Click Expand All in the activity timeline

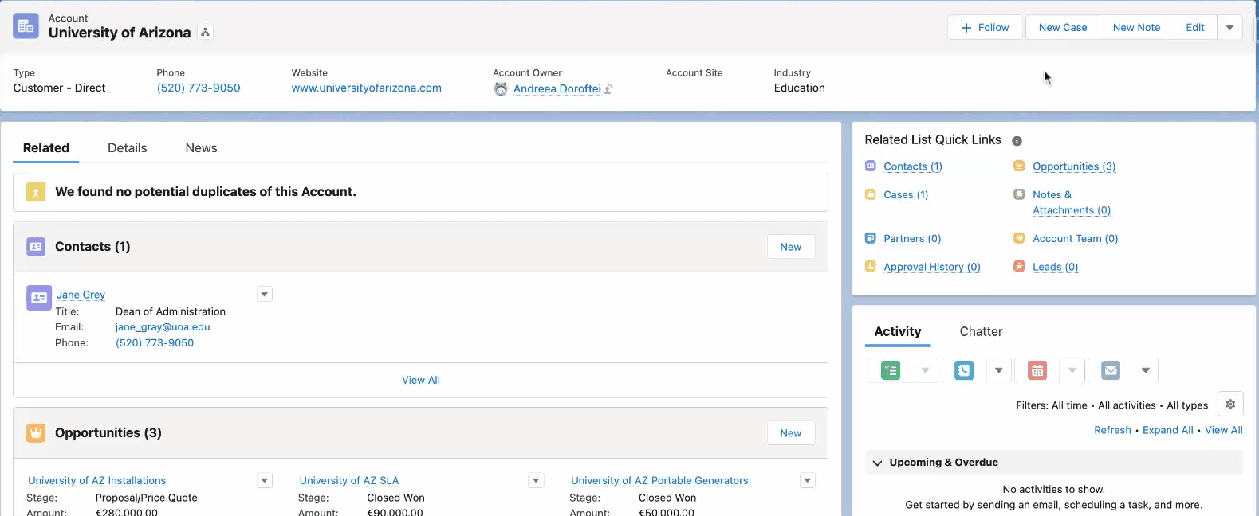tap(1168, 430)
